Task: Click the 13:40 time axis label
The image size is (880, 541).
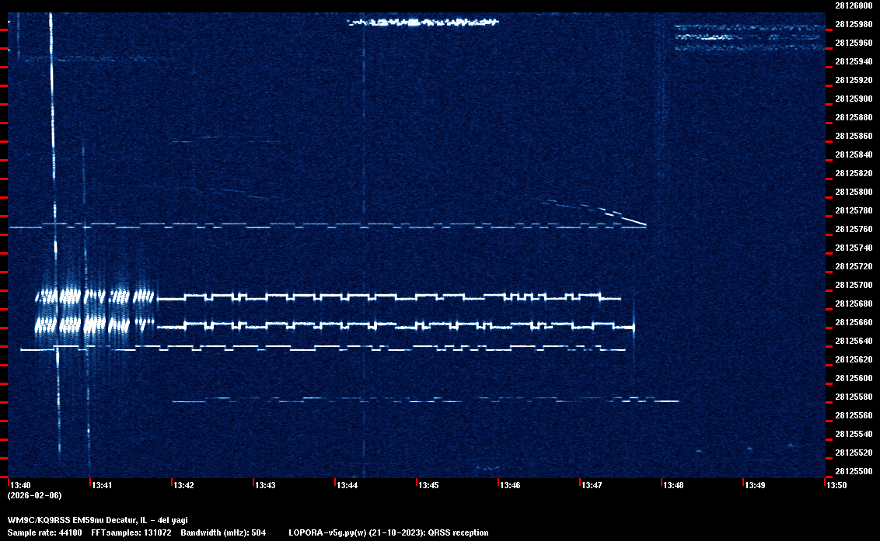Action: coord(20,485)
